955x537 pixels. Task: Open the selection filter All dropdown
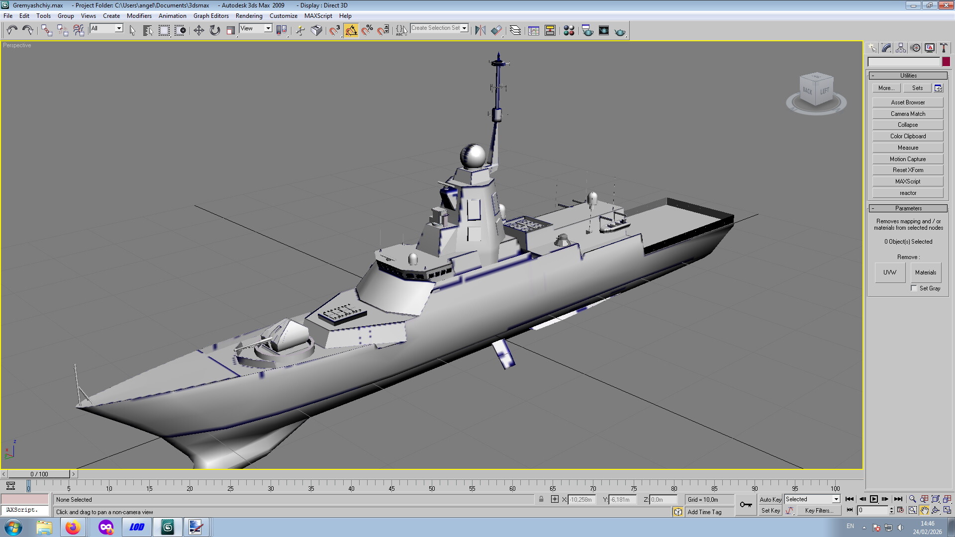click(x=119, y=28)
